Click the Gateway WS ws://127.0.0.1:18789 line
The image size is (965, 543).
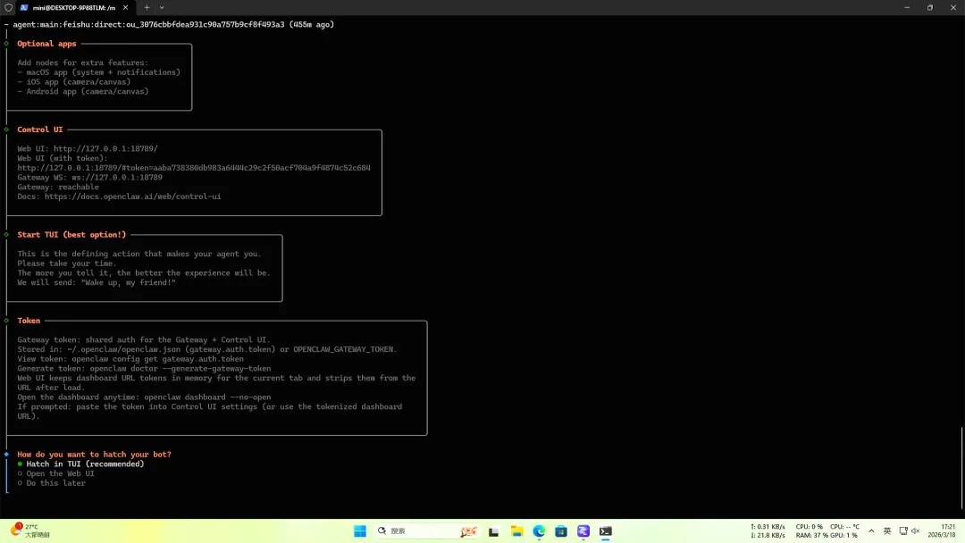90,178
